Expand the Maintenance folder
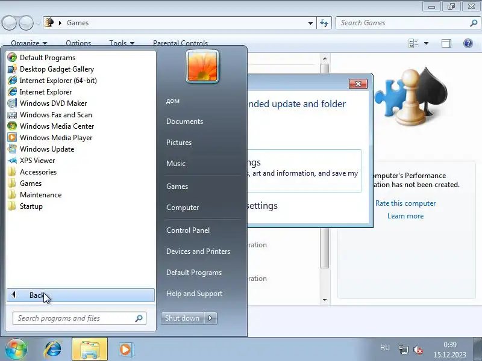 [40, 195]
